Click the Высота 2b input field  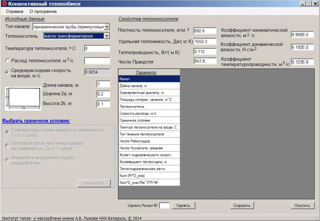[103, 104]
